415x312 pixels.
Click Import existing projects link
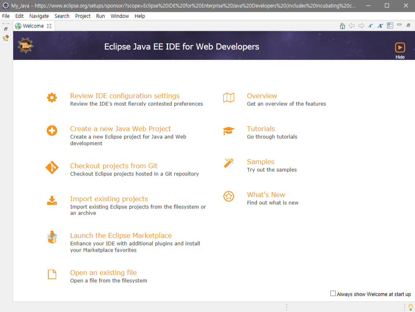tap(109, 199)
